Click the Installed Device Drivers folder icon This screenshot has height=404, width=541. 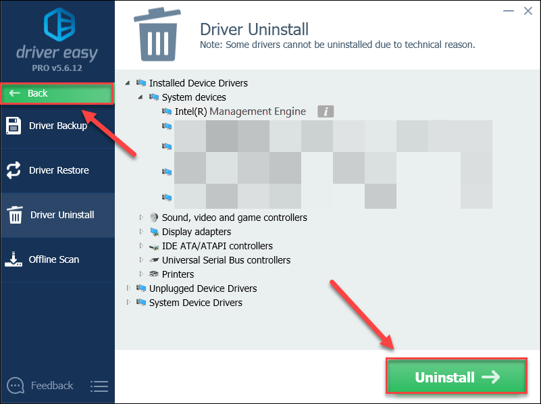[141, 83]
